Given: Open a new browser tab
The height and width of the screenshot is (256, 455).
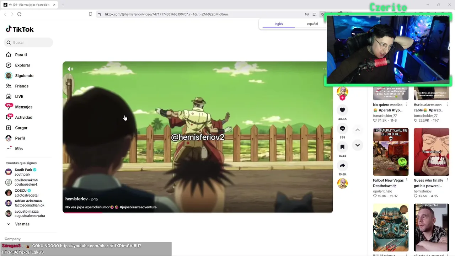Looking at the screenshot, I should coord(63,5).
